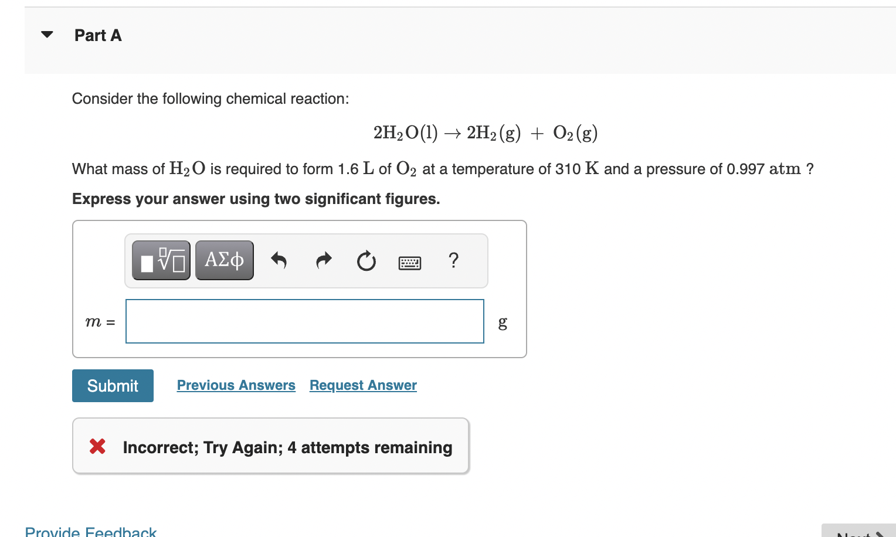
Task: Undo the last equation edit
Action: [279, 260]
